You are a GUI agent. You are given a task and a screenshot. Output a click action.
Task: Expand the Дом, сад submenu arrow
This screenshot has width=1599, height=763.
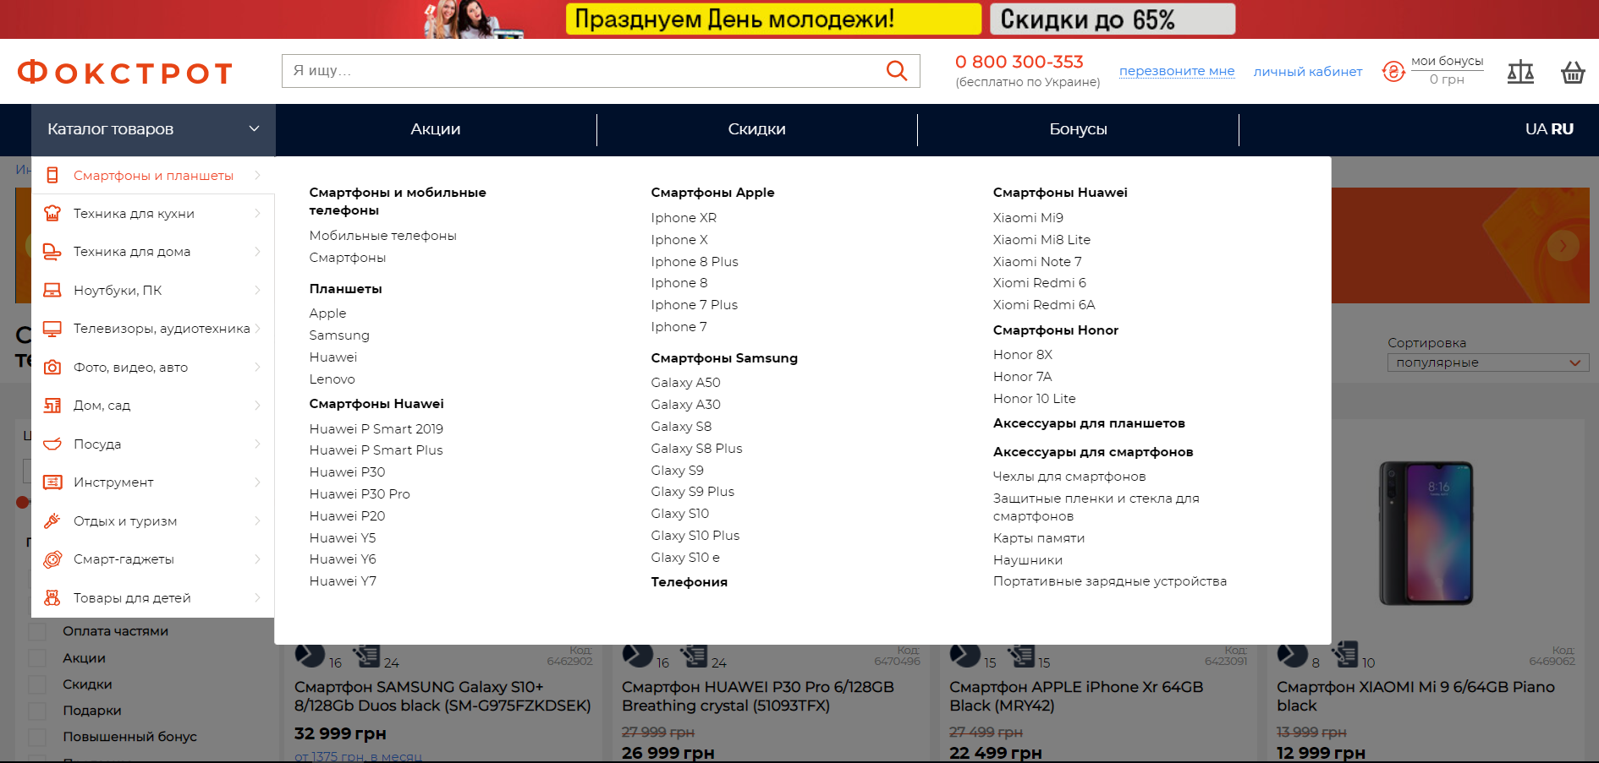pyautogui.click(x=257, y=406)
